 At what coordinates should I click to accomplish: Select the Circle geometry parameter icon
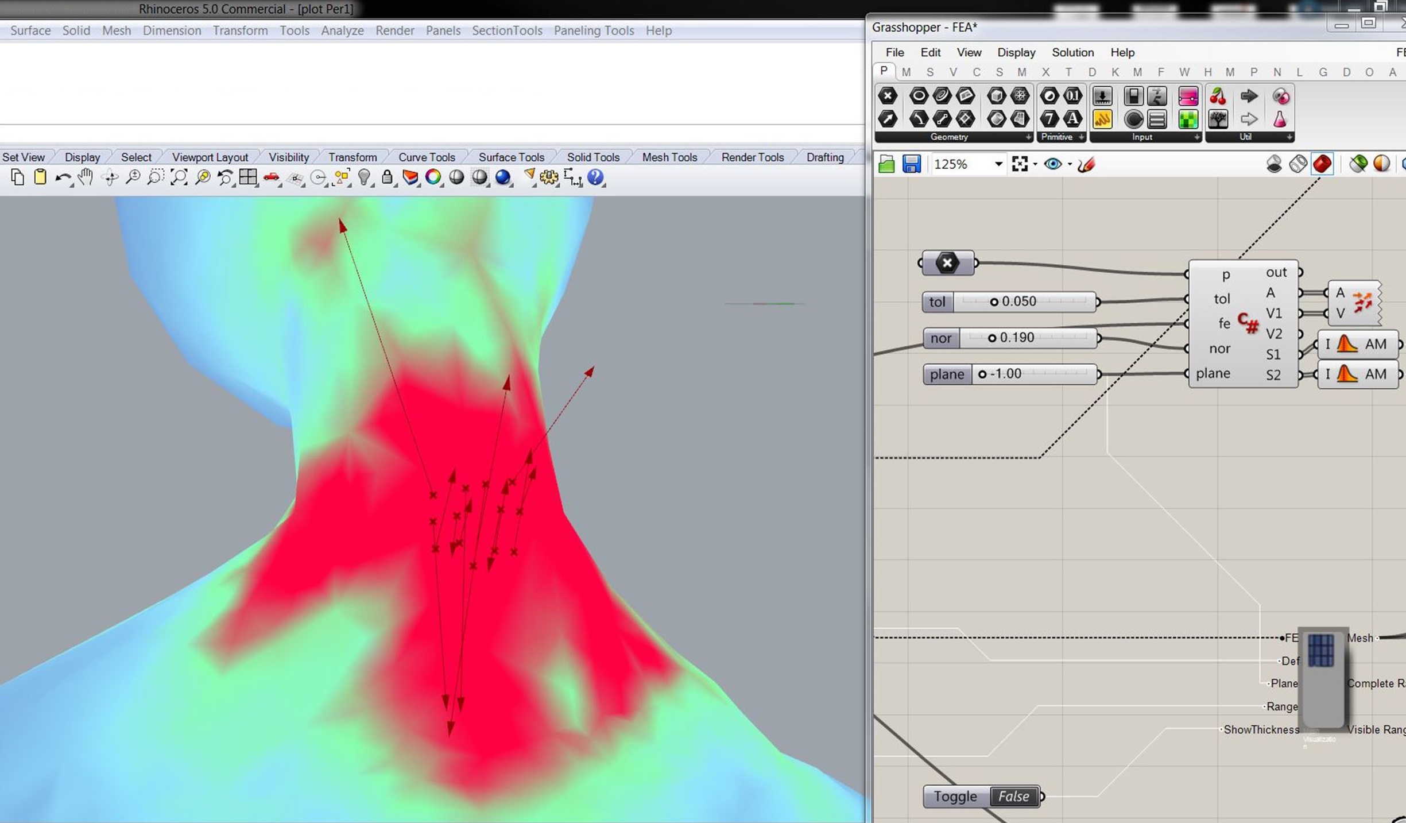(x=918, y=96)
